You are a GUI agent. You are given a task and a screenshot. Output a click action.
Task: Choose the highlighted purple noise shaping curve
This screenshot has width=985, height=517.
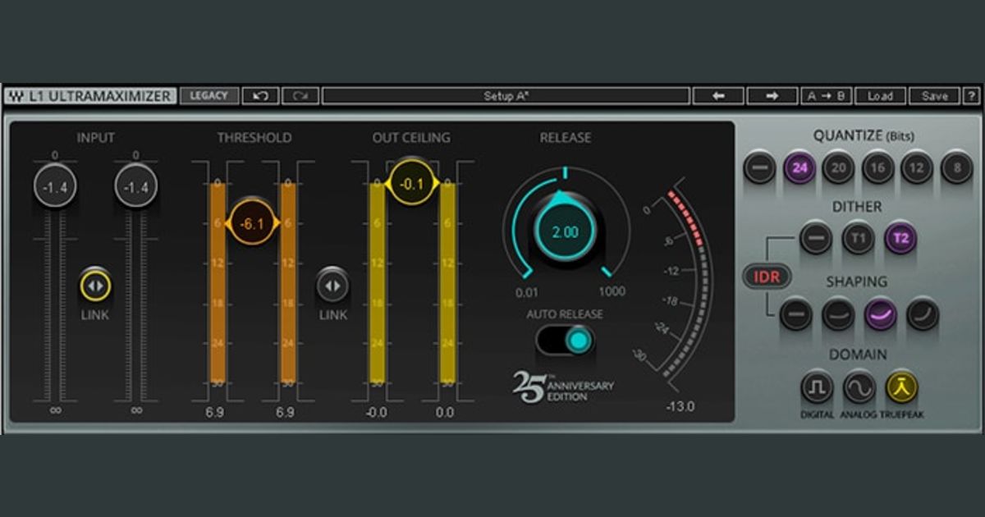878,316
